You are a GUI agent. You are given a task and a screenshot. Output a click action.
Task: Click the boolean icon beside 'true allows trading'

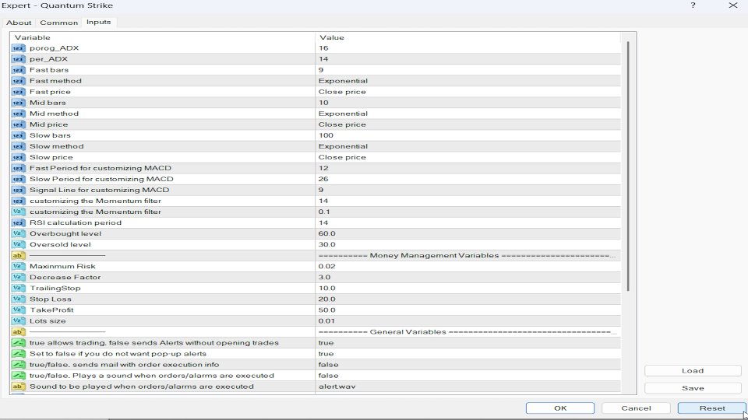pyautogui.click(x=18, y=343)
